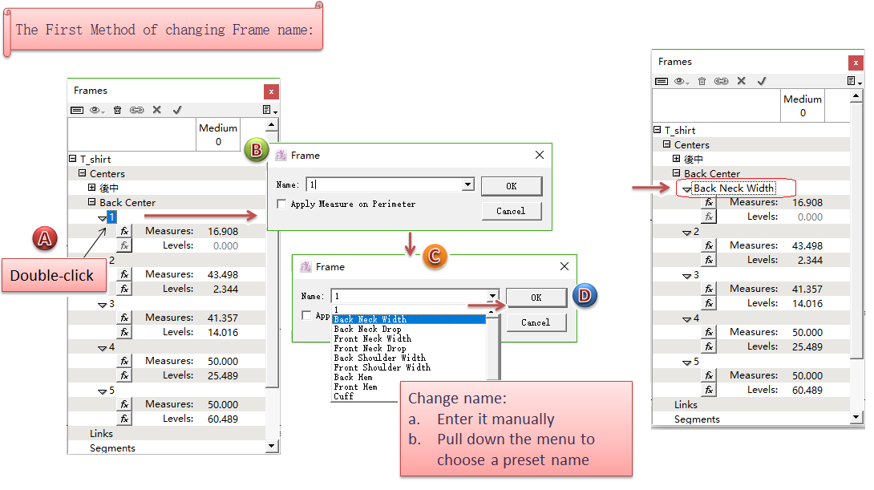The width and height of the screenshot is (874, 490).
Task: Click the trash icon in left Frames toolbar
Action: pyautogui.click(x=117, y=110)
